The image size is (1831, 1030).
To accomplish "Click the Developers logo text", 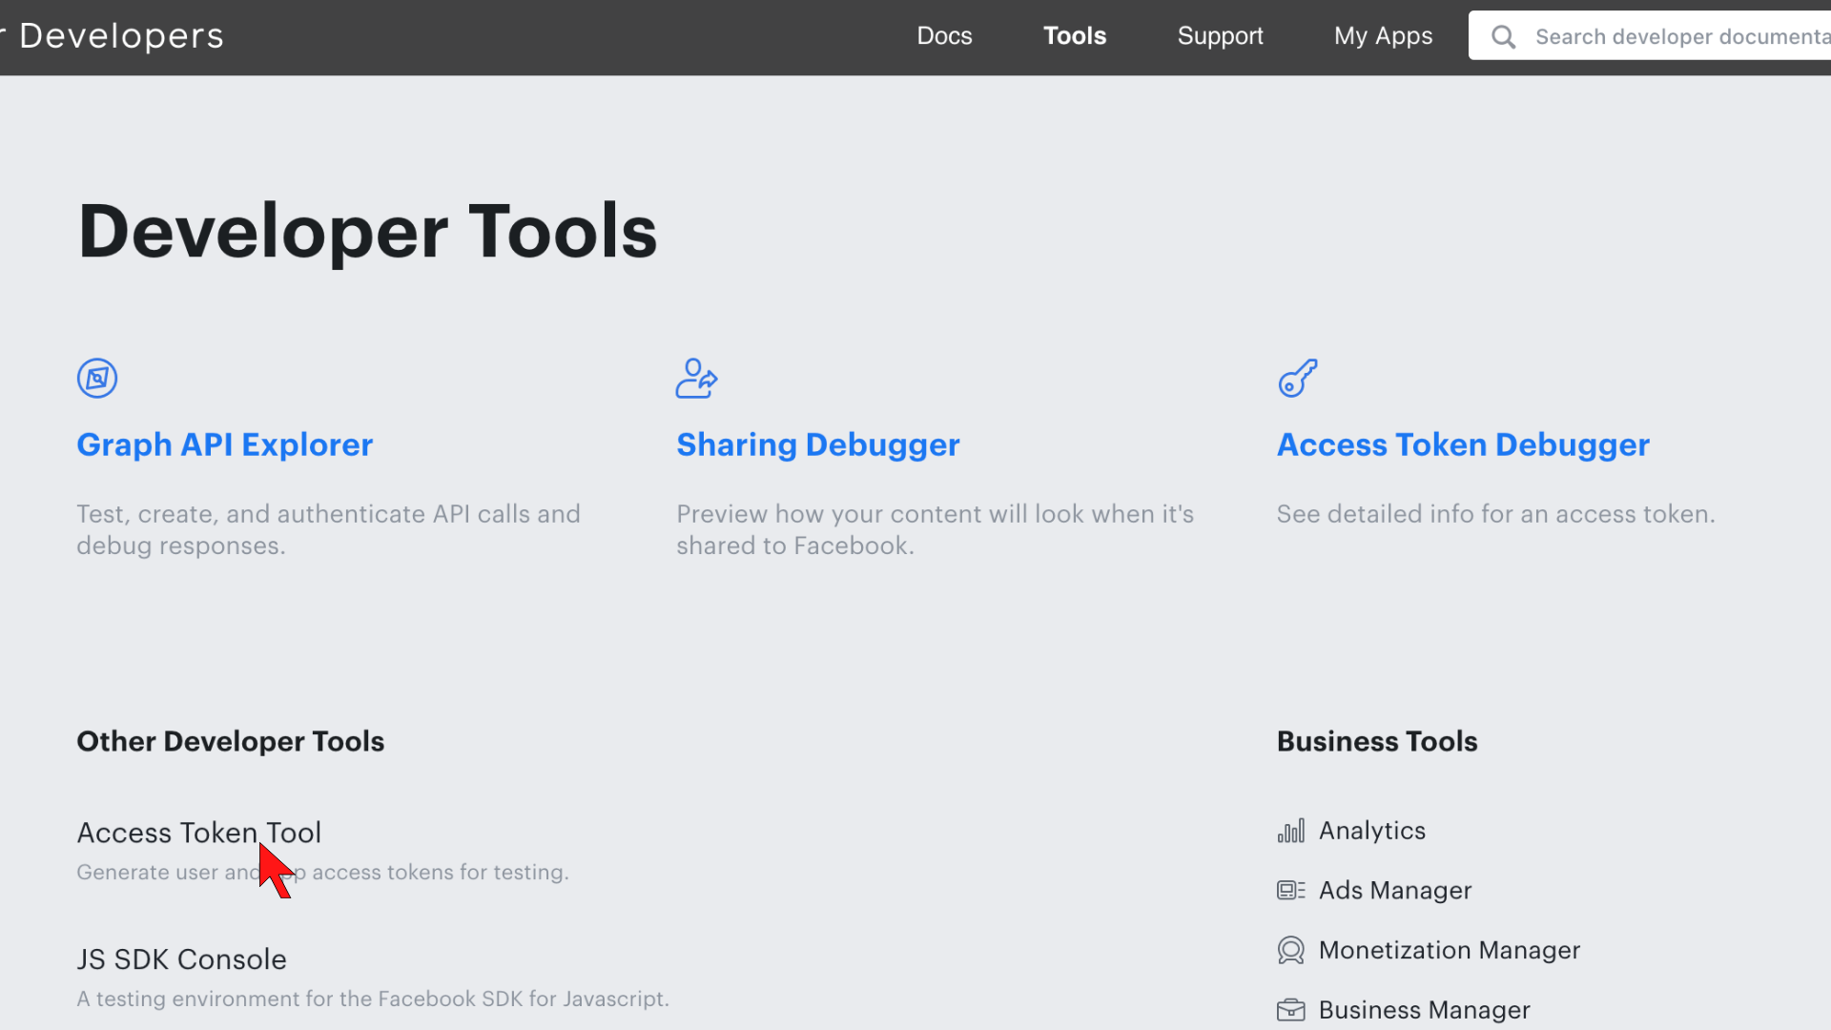I will pyautogui.click(x=121, y=36).
